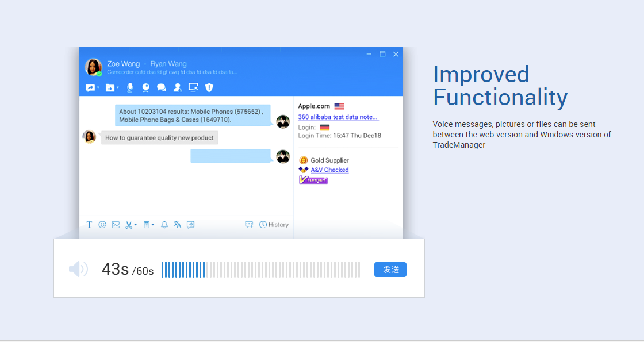644x342 pixels.
Task: Expand the scissors screenshot dropdown arrow
Action: click(136, 225)
